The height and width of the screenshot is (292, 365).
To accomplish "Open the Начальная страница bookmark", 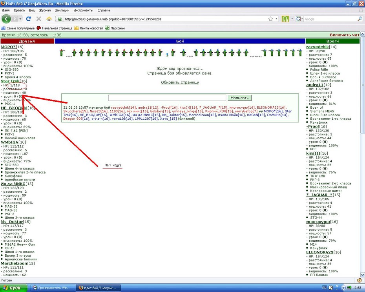I will coord(55,28).
